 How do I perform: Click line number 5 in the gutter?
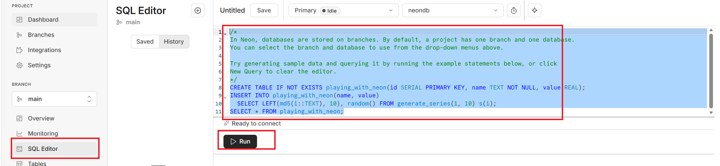coord(220,64)
